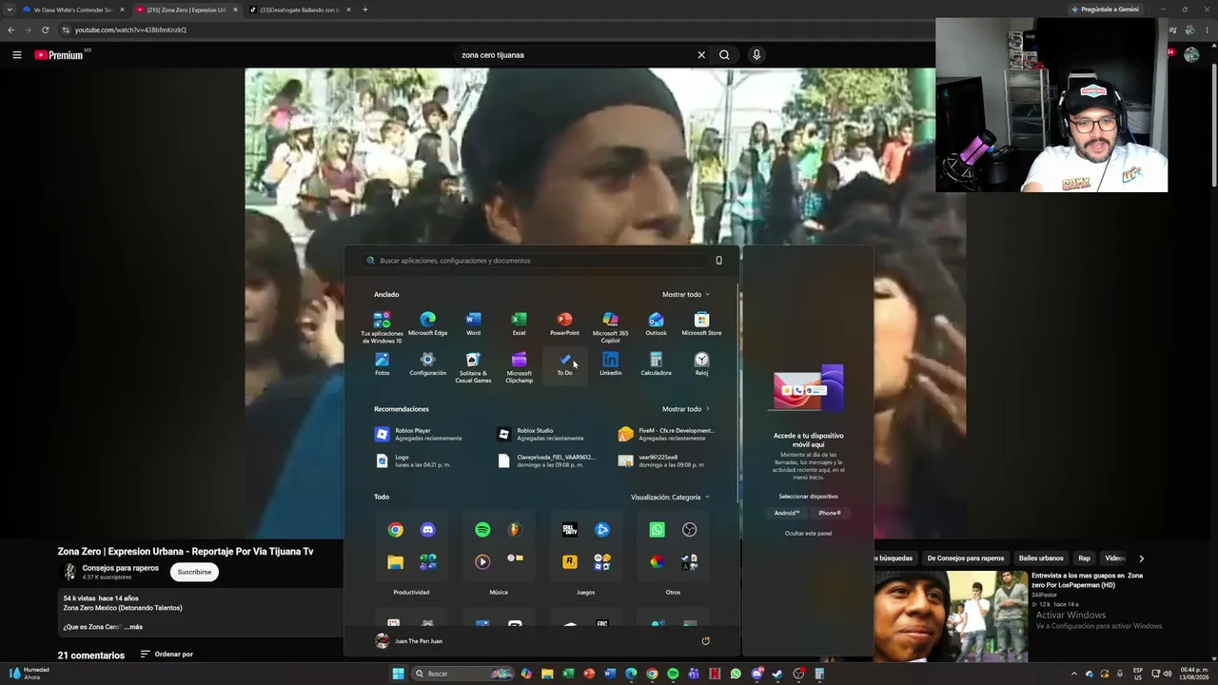
Task: Open Excel in the pinned apps
Action: point(519,323)
